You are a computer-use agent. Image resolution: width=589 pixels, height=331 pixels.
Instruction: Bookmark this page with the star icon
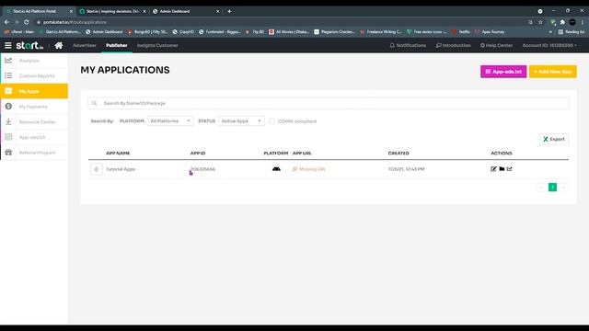pos(540,22)
